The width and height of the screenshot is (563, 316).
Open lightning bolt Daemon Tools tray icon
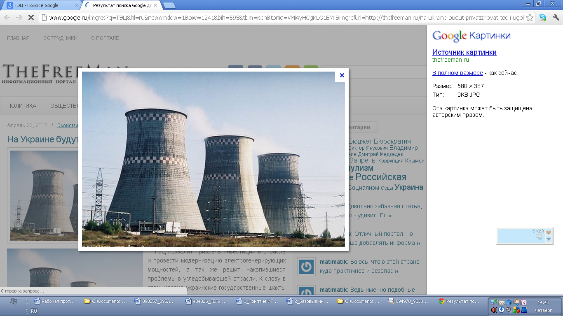[x=502, y=310]
